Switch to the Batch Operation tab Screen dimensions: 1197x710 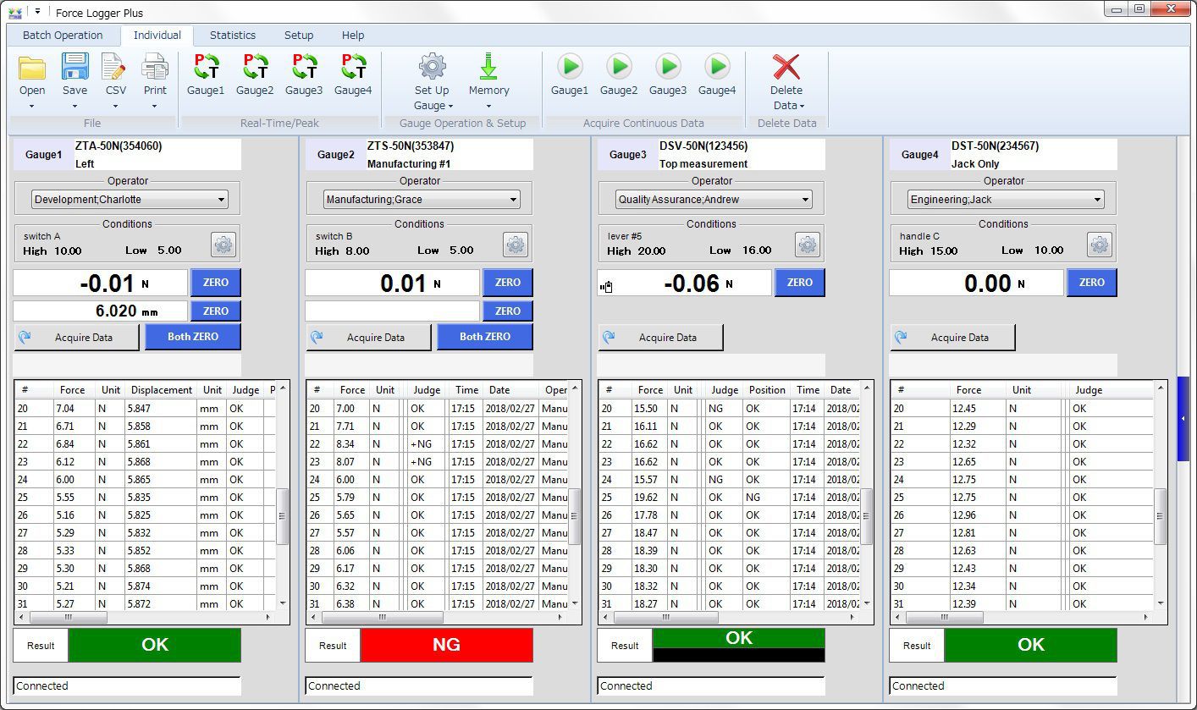(x=63, y=35)
